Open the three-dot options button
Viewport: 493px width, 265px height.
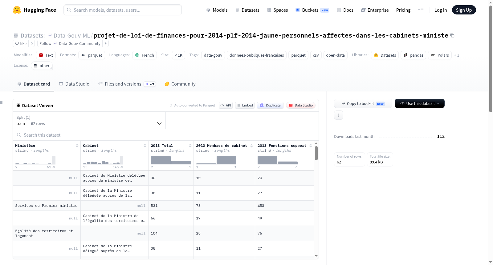pos(339,115)
